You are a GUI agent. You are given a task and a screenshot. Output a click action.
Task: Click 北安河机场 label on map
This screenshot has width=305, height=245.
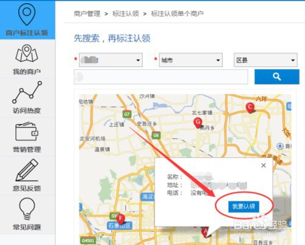(93, 139)
